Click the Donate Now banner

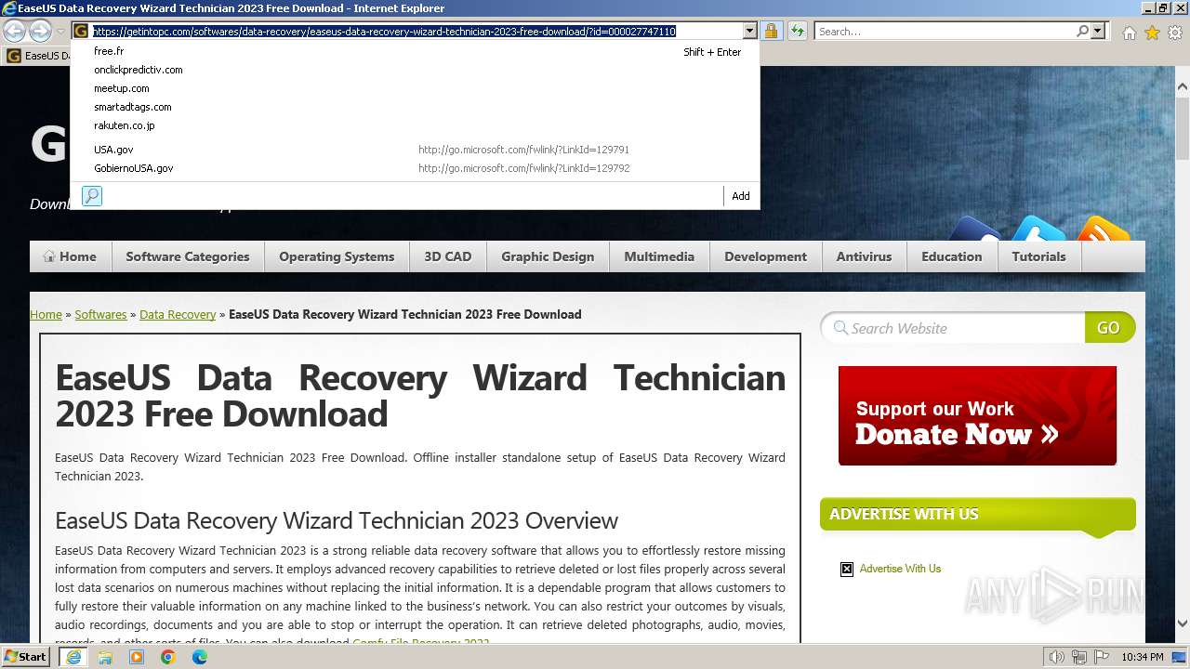977,415
